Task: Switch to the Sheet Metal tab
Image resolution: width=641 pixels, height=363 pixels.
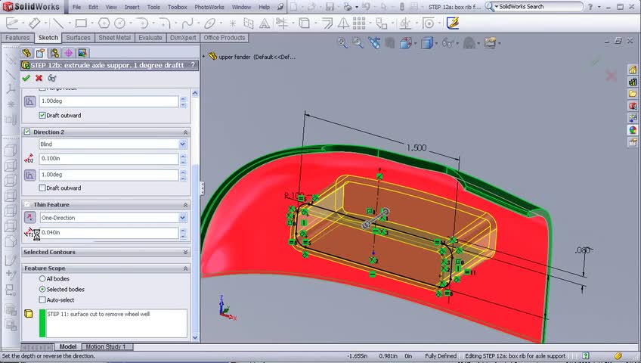Action: click(x=114, y=38)
